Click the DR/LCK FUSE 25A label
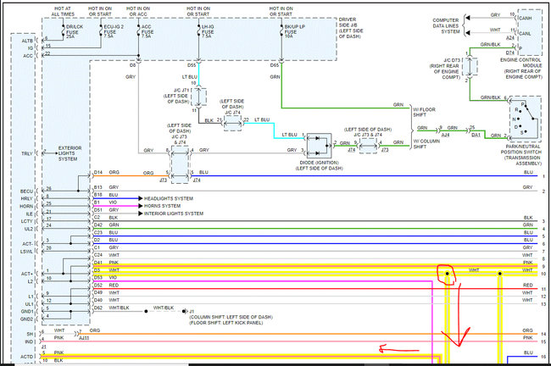551x366 pixels. (74, 31)
